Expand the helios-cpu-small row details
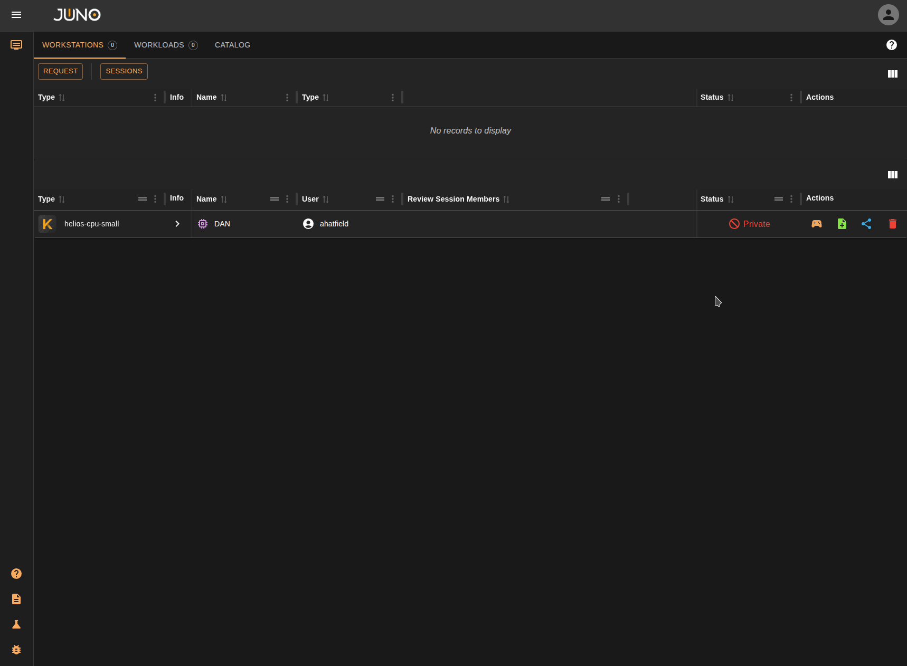The height and width of the screenshot is (666, 907). click(x=177, y=224)
